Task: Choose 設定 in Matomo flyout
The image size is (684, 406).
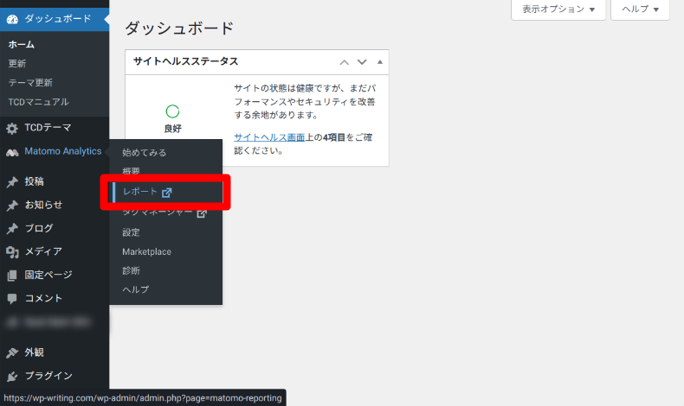Action: [x=131, y=232]
